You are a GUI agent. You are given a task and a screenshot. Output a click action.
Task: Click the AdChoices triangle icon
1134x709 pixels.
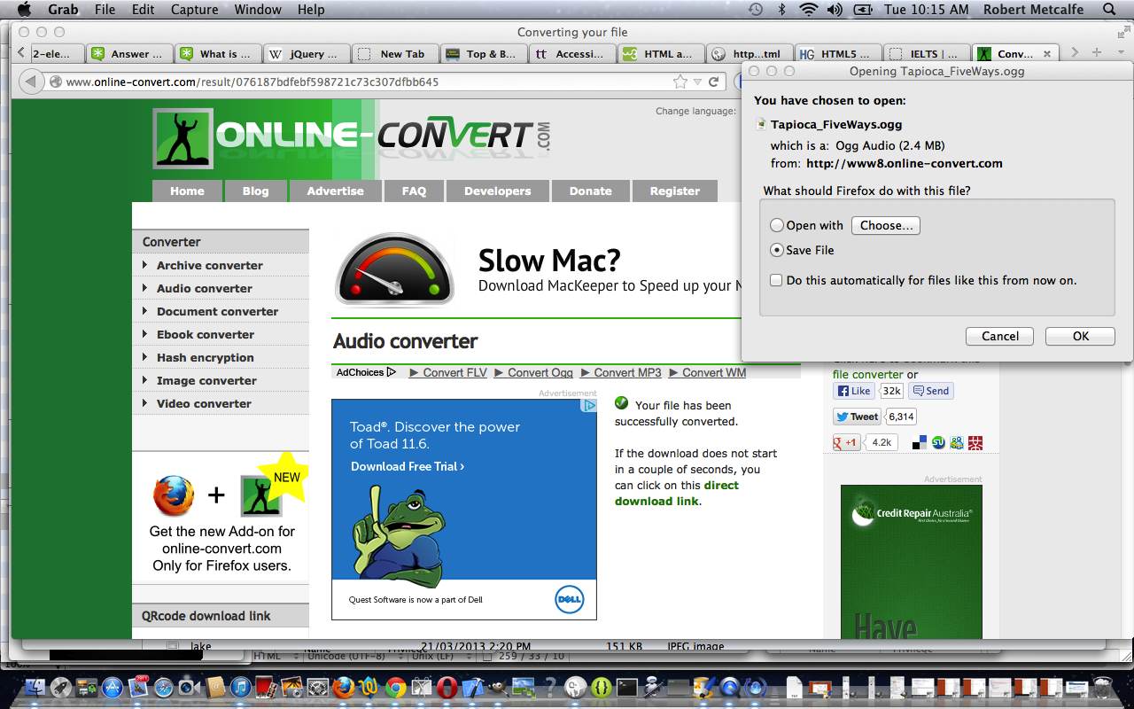(392, 372)
